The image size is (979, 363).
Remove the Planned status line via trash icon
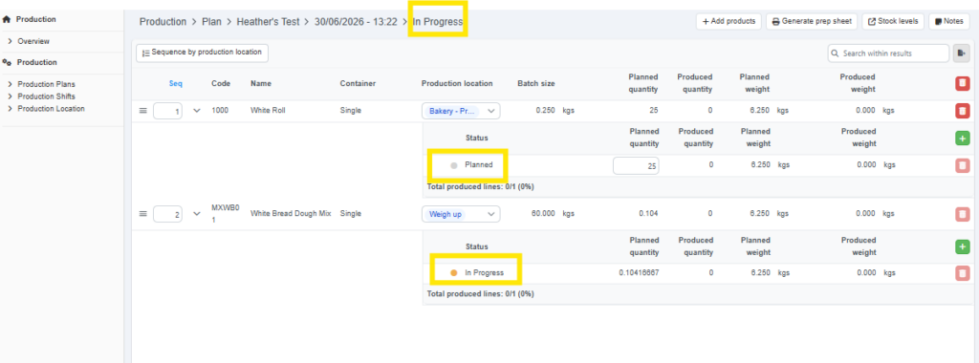pos(962,165)
